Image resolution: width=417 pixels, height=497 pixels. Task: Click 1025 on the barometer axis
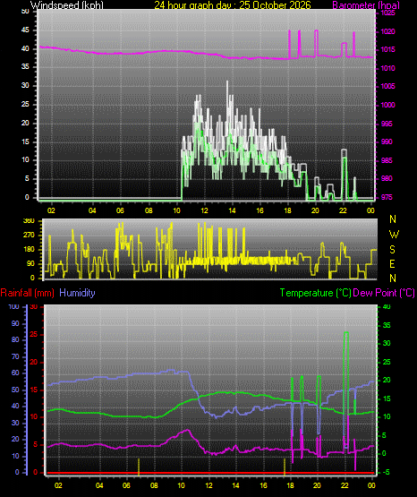pos(387,13)
